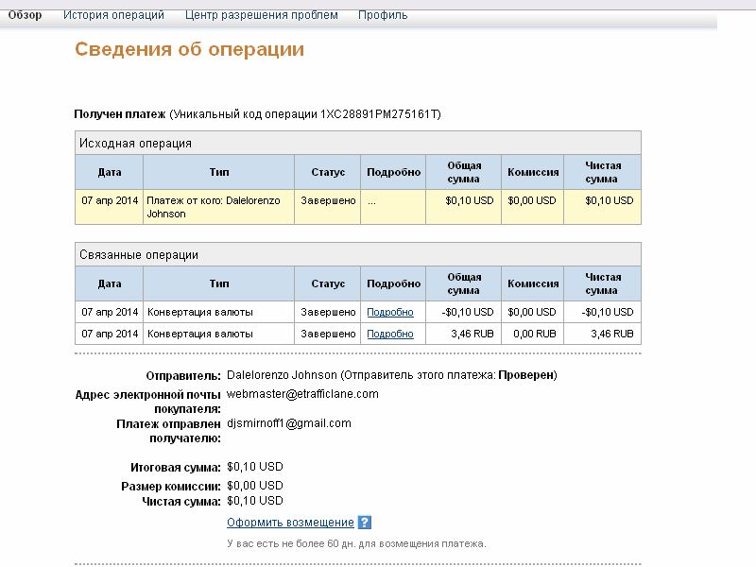Click the heading Сведения об операции

coord(190,49)
